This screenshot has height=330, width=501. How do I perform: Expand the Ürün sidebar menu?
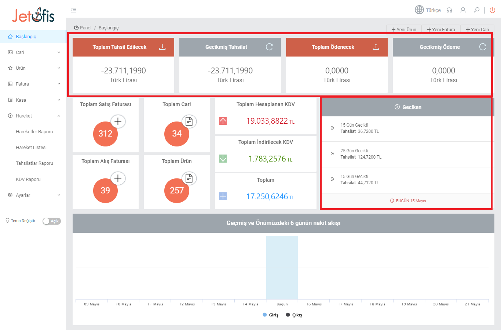[x=33, y=68]
